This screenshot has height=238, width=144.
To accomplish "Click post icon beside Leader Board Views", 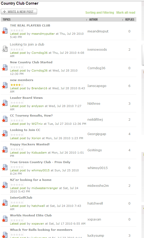I will (x=5, y=103).
